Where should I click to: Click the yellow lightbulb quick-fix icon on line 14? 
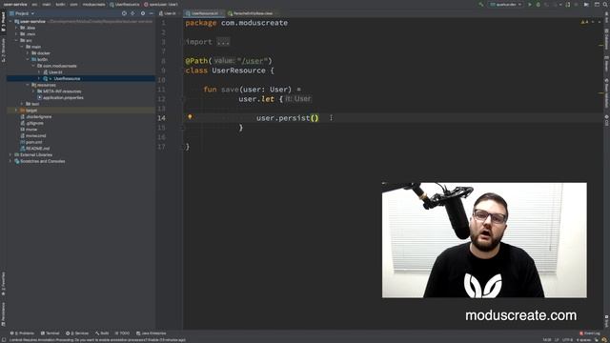coord(190,116)
